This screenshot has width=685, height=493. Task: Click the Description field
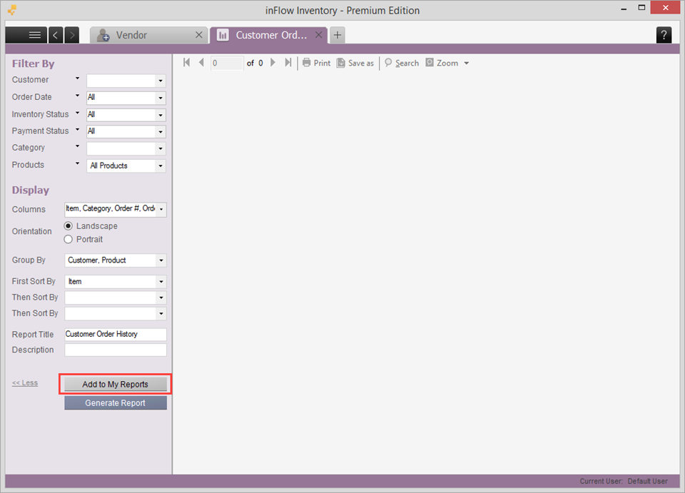tap(116, 350)
